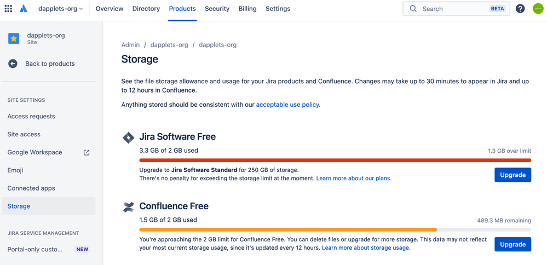The height and width of the screenshot is (265, 547).
Task: Open the app switcher grid icon
Action: (x=8, y=9)
